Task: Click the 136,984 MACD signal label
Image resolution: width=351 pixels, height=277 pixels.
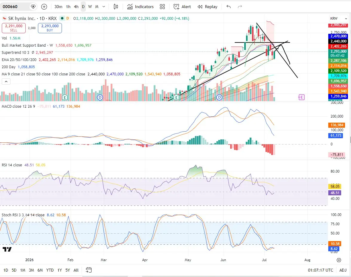Action: pos(337,125)
